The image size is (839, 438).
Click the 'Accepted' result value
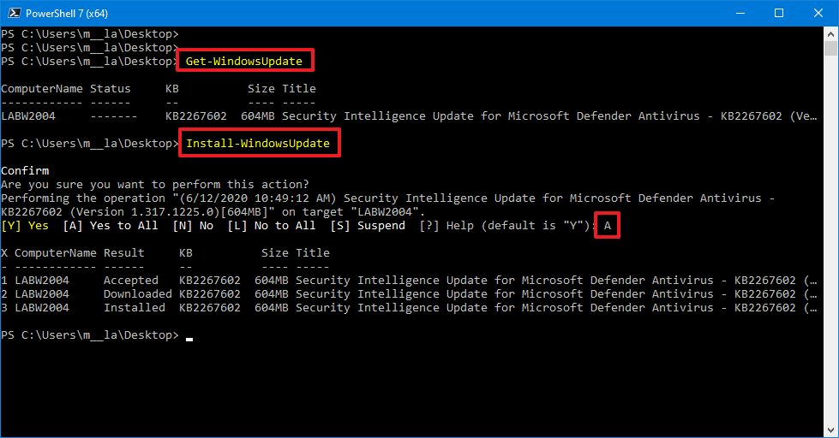click(131, 280)
